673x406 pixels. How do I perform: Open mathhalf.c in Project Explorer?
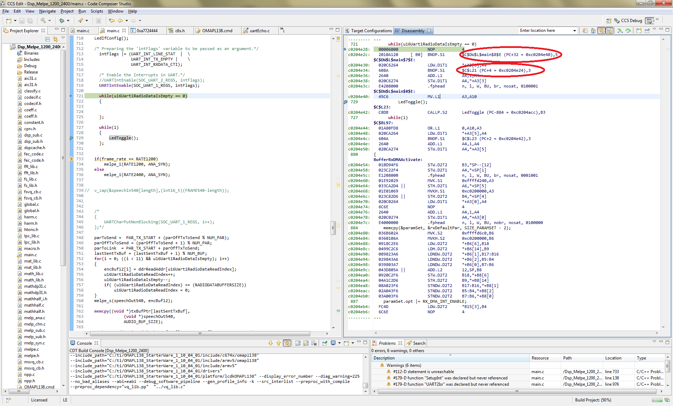tap(34, 305)
